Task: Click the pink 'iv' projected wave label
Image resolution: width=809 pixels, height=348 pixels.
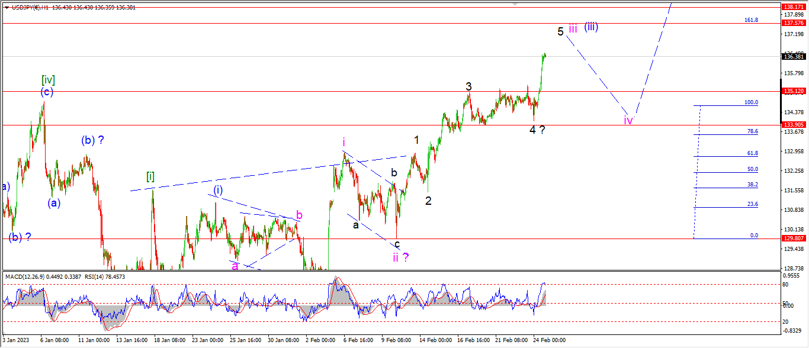Action: pos(628,121)
